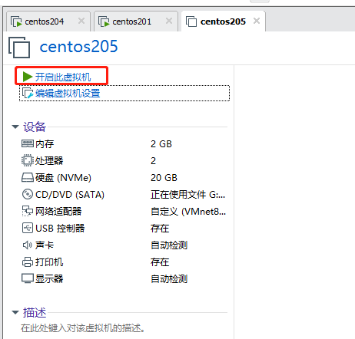Screen dimensions: 355x339
Task: Close the centos201 tab
Action: (x=169, y=21)
